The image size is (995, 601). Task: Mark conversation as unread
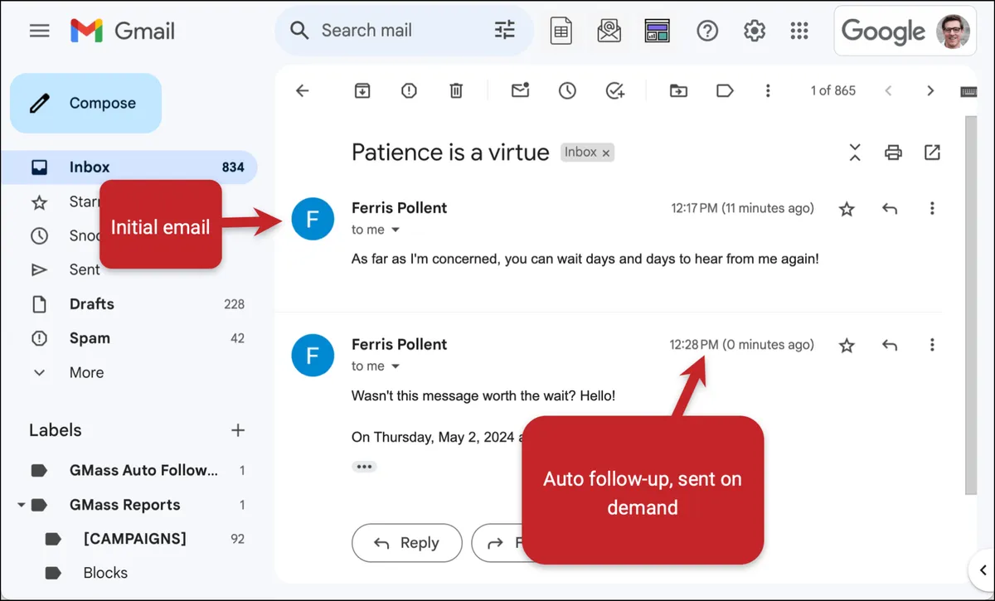(x=520, y=91)
